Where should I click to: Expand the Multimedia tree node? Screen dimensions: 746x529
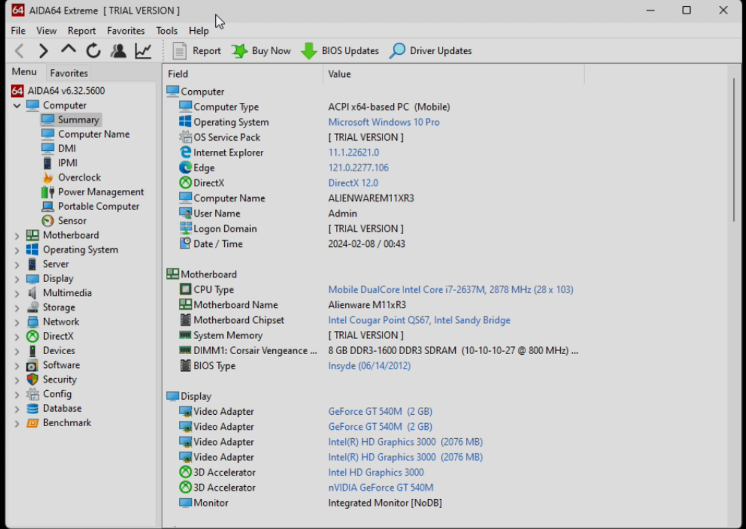(x=17, y=293)
